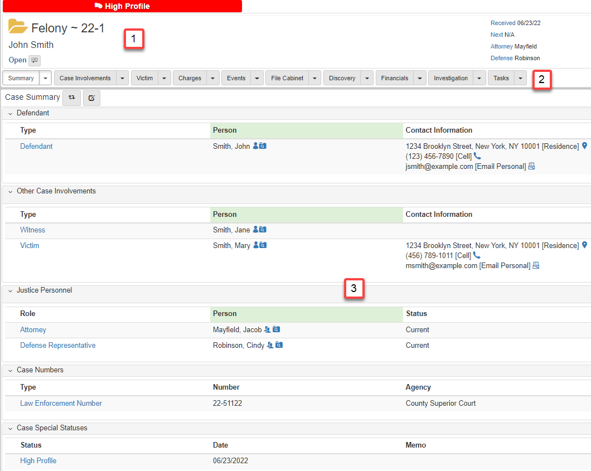The image size is (591, 471).
Task: Click the refresh Case Summary icon button
Action: [x=71, y=98]
